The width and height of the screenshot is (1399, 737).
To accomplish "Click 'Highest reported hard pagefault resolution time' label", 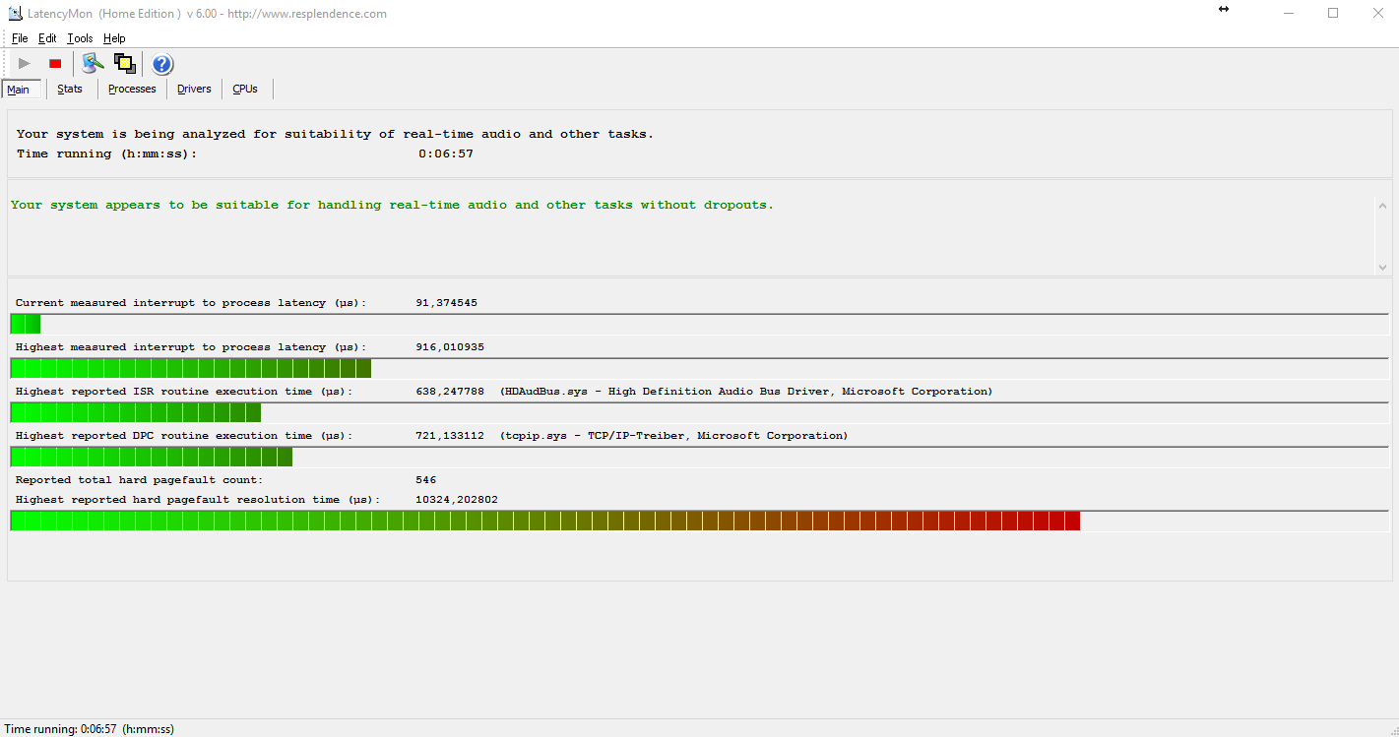I will pyautogui.click(x=198, y=500).
